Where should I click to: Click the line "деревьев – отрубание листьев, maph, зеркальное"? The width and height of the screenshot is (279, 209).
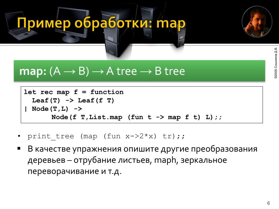127,160
